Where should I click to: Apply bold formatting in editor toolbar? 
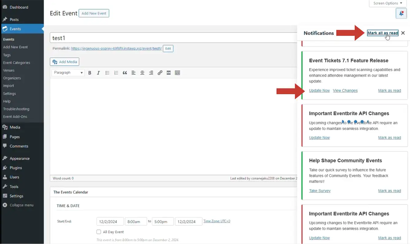[90, 73]
